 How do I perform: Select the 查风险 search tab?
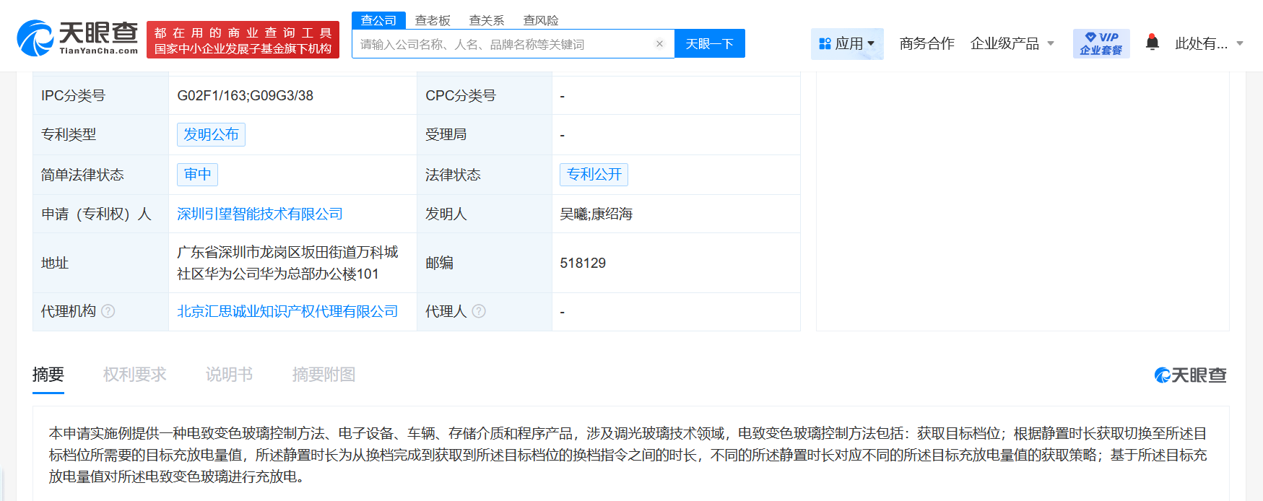click(x=541, y=20)
